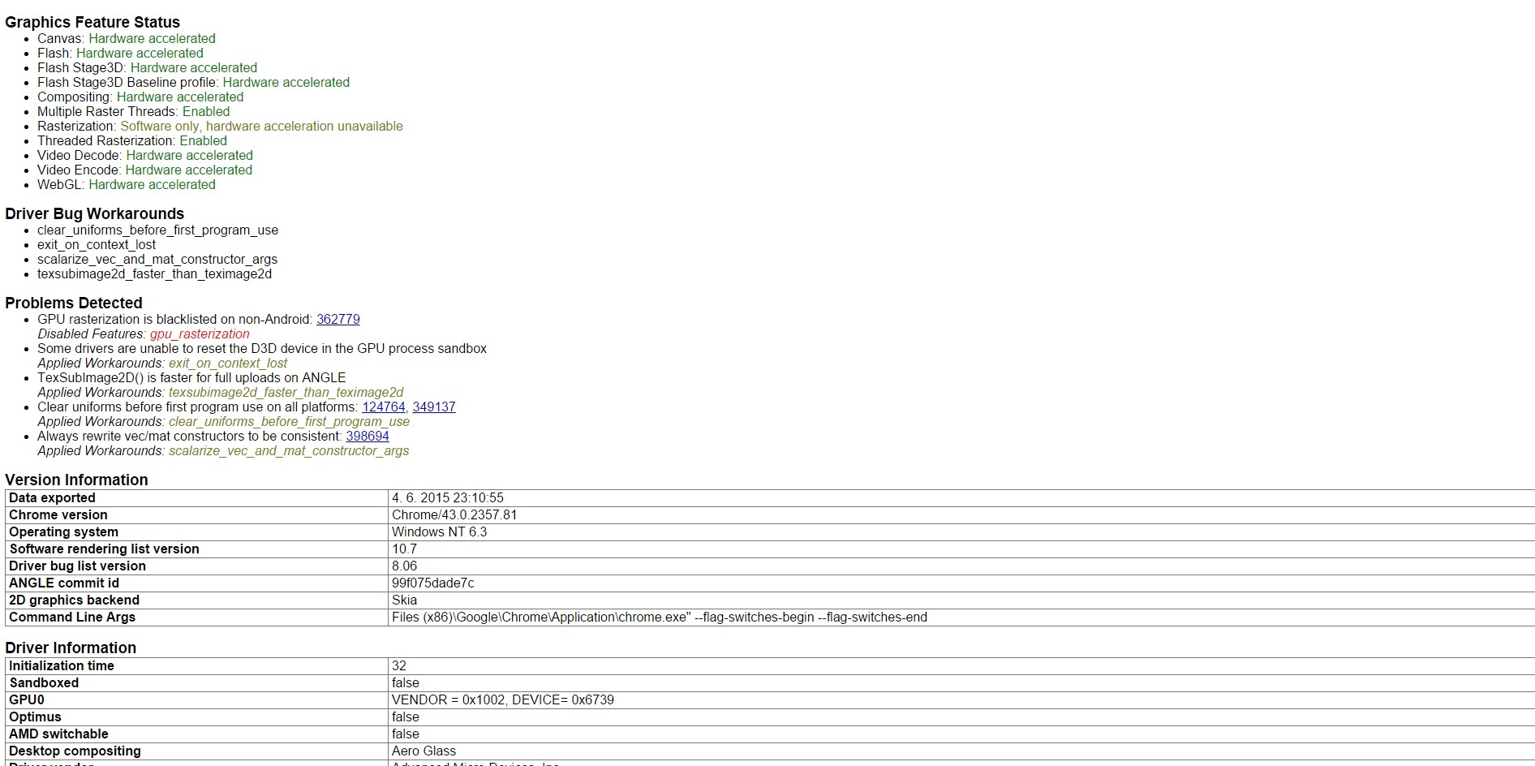This screenshot has width=1535, height=766.
Task: Click the Canvas 'Hardware accelerated' status
Action: (x=152, y=39)
